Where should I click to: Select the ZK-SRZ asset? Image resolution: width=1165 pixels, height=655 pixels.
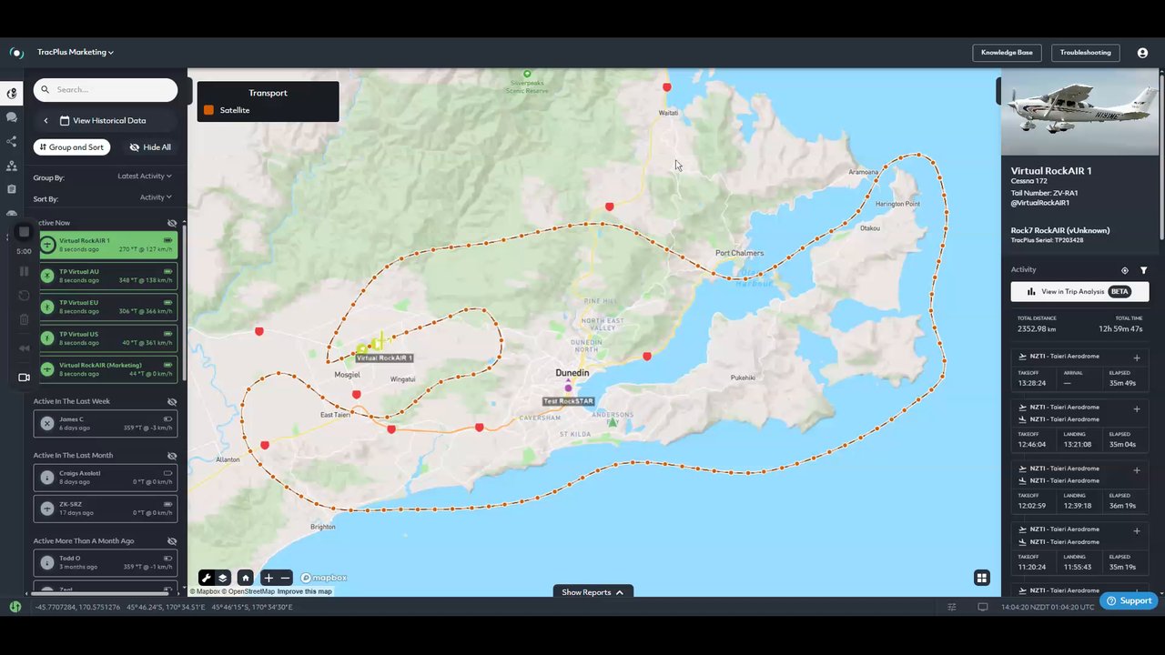coord(106,508)
